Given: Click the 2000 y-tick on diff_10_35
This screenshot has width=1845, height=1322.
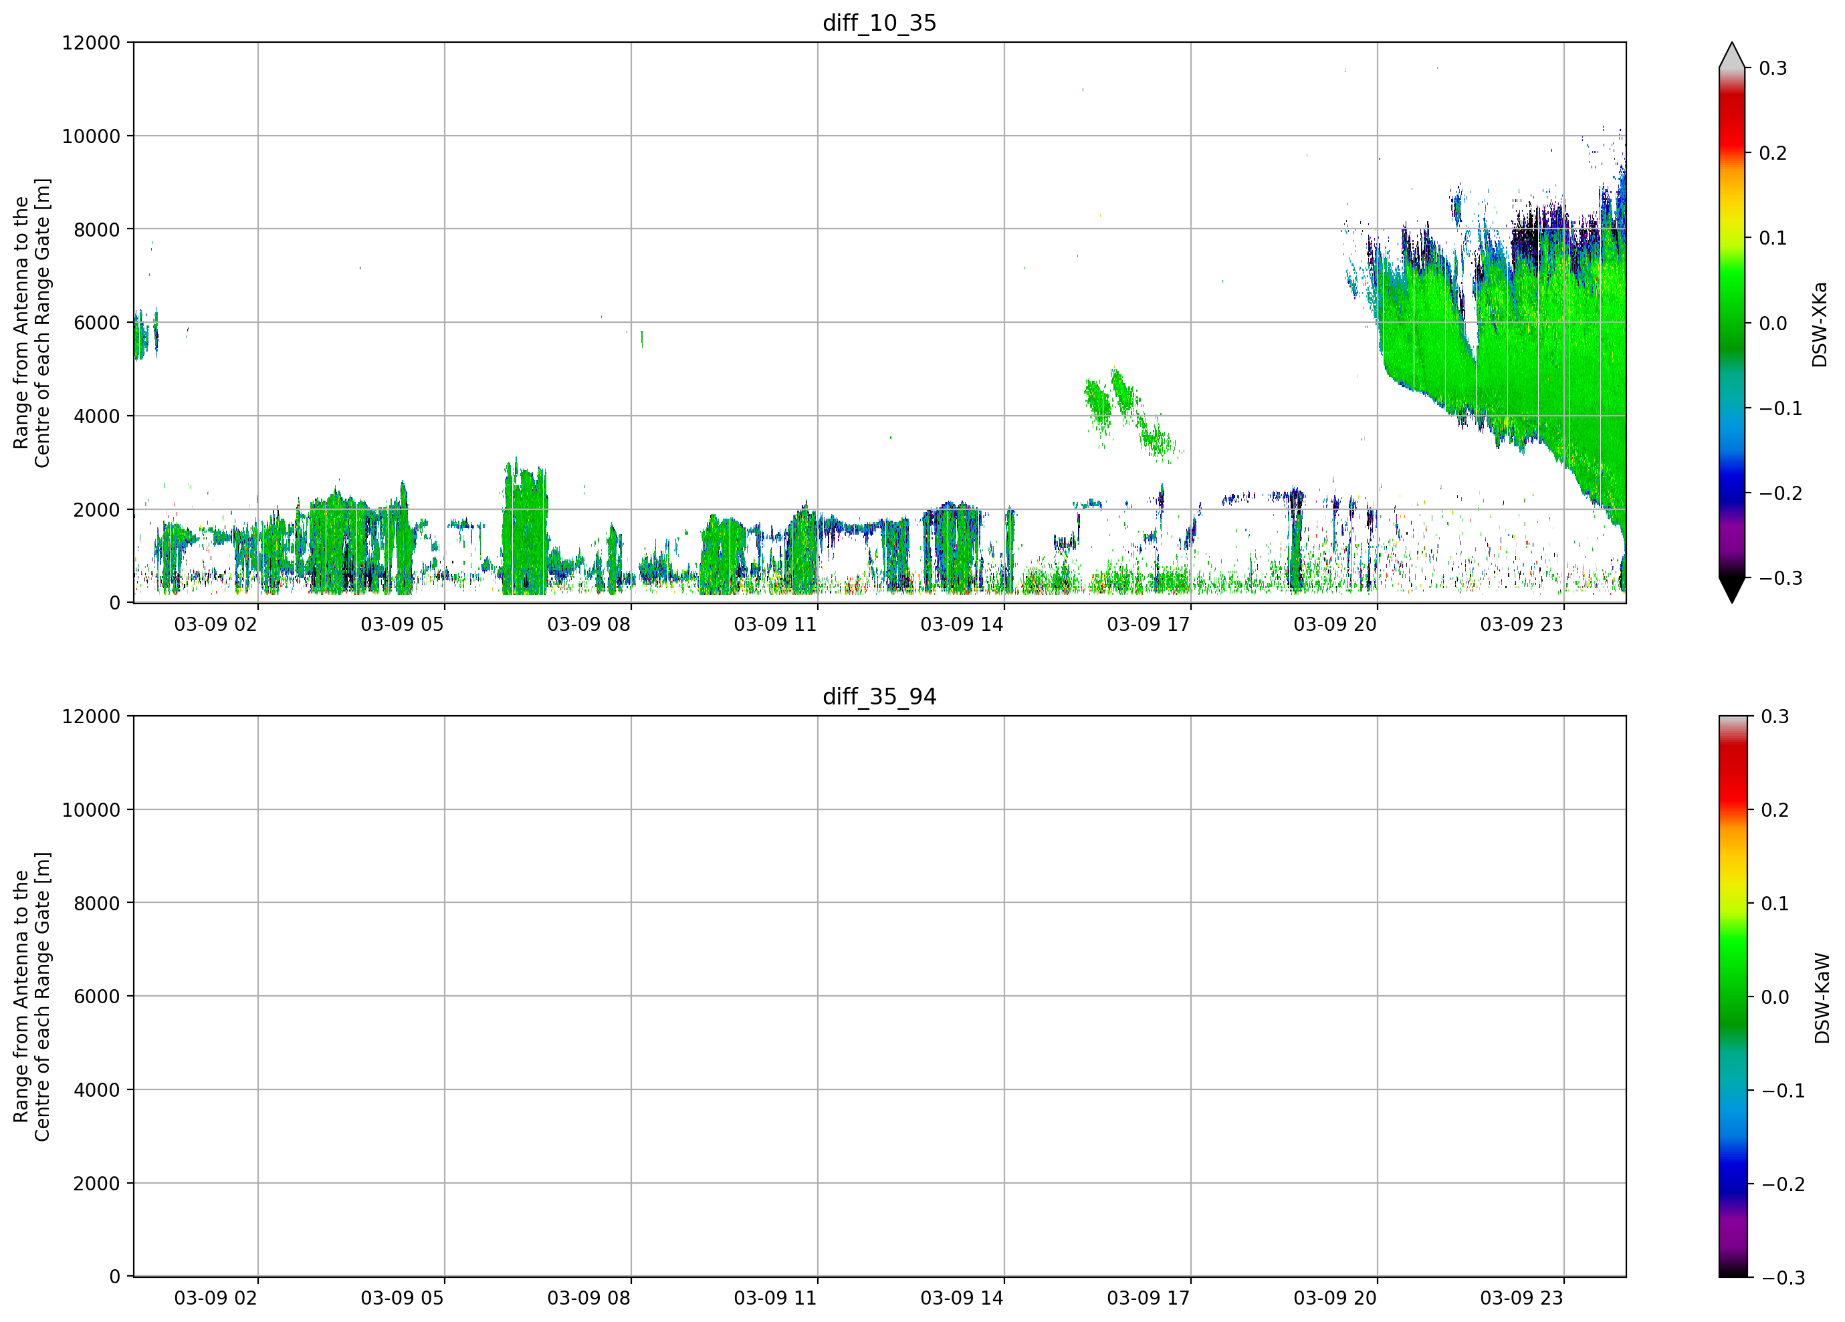Looking at the screenshot, I should (x=97, y=510).
